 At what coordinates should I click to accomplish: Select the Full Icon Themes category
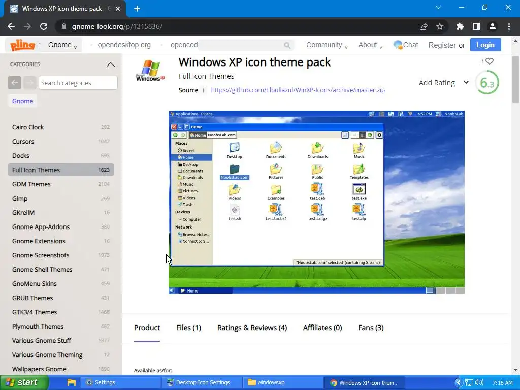pyautogui.click(x=61, y=170)
